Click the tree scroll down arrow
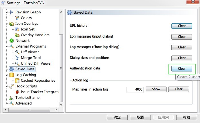200x123 pixels. click(61, 105)
